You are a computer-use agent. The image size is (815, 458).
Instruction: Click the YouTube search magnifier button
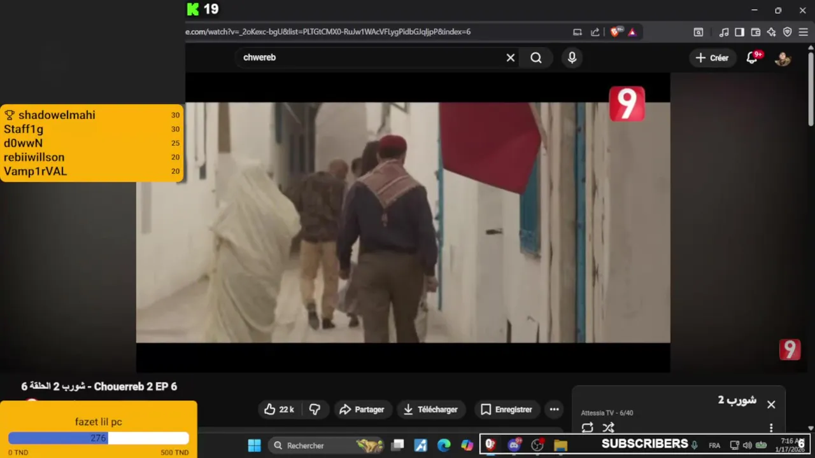(x=536, y=58)
